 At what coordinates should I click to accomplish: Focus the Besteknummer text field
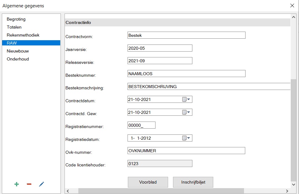point(186,74)
